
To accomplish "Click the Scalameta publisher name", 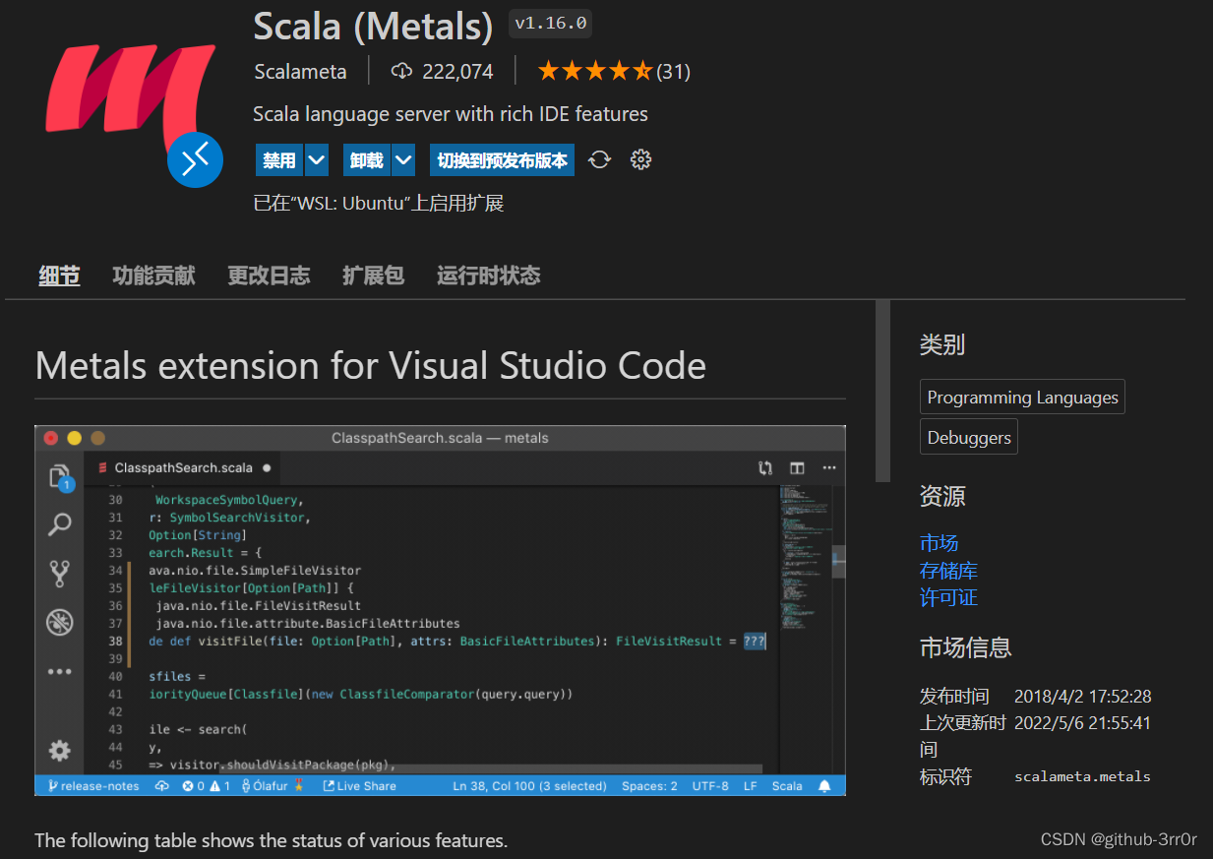I will [x=300, y=72].
